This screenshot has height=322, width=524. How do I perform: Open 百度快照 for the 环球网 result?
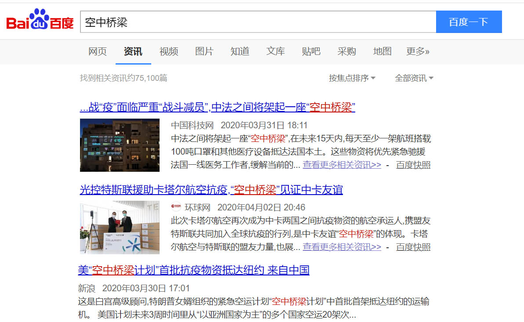click(413, 247)
